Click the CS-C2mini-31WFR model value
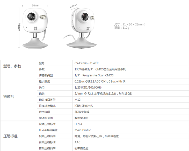189x151 pixels. (x=86, y=63)
